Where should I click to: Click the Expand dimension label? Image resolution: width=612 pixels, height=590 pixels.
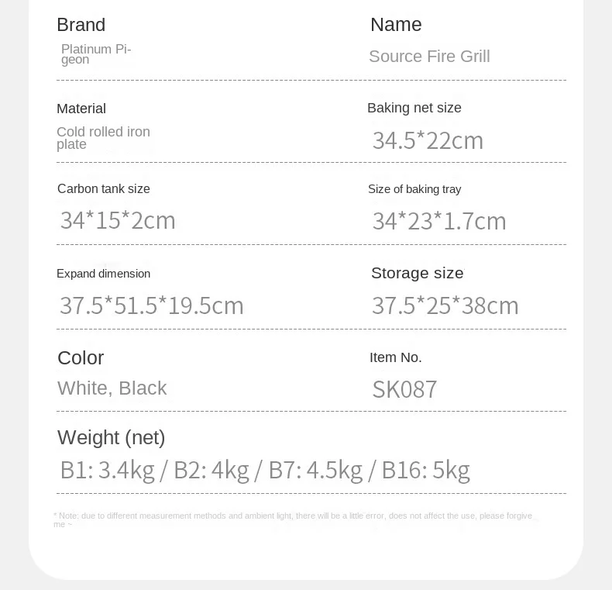[104, 274]
